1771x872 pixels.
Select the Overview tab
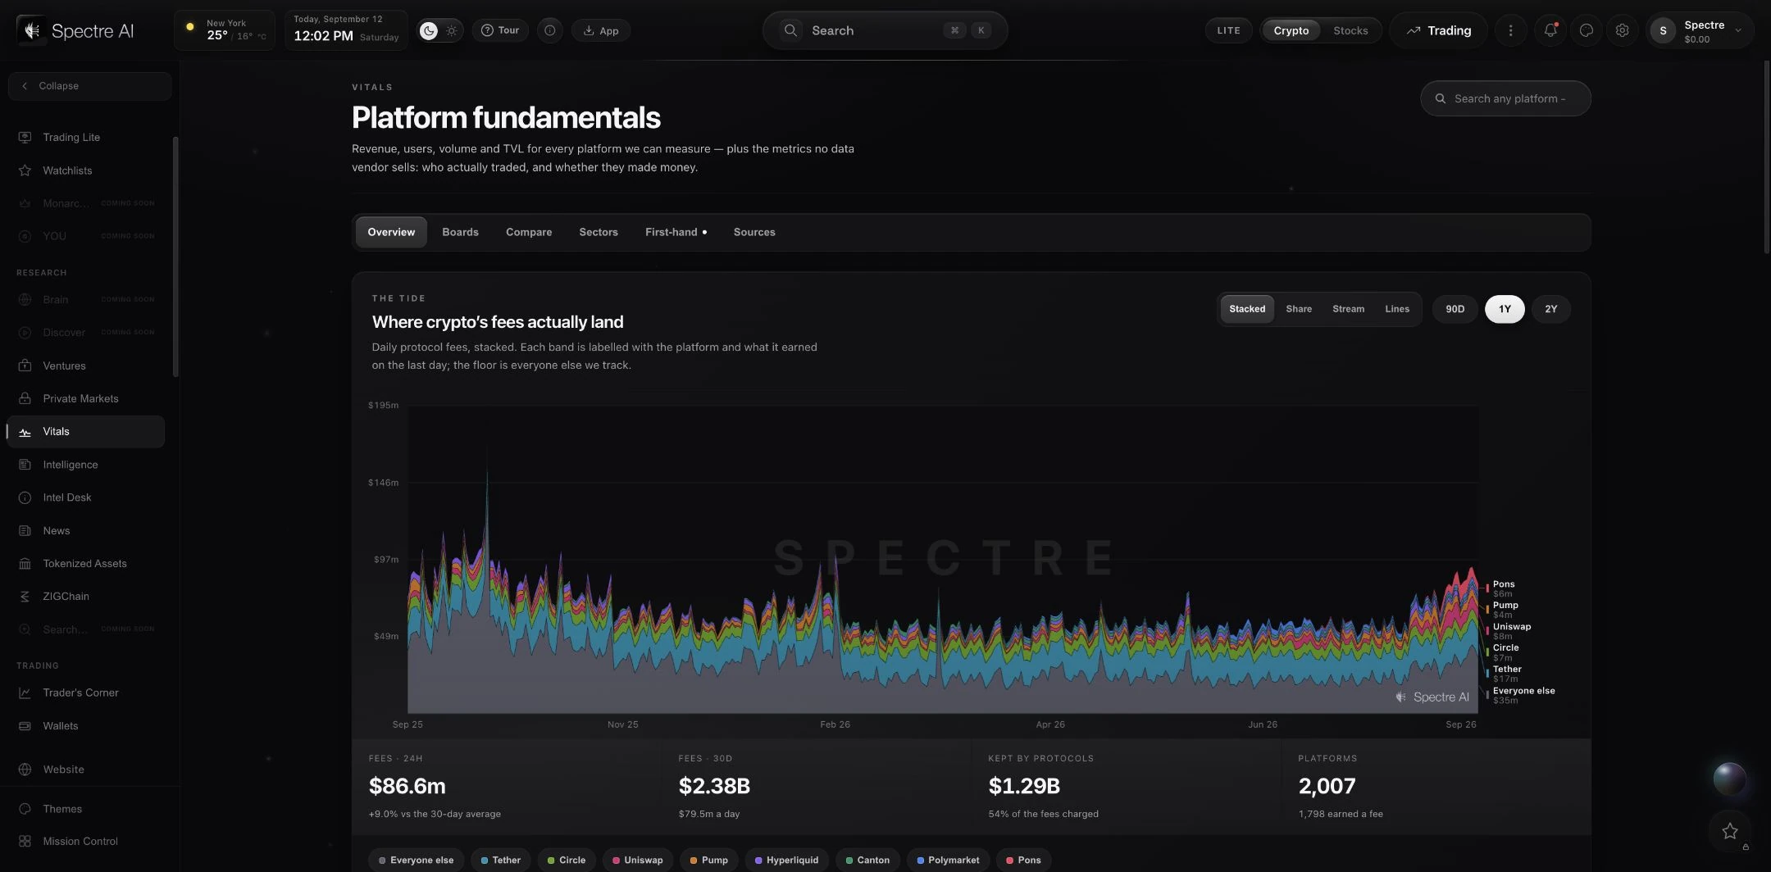pyautogui.click(x=391, y=233)
